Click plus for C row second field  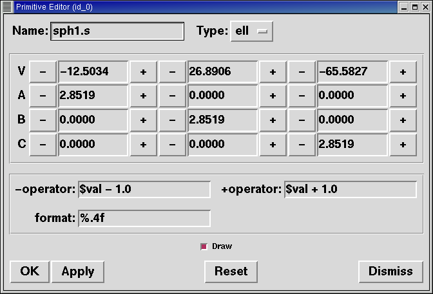pos(273,145)
